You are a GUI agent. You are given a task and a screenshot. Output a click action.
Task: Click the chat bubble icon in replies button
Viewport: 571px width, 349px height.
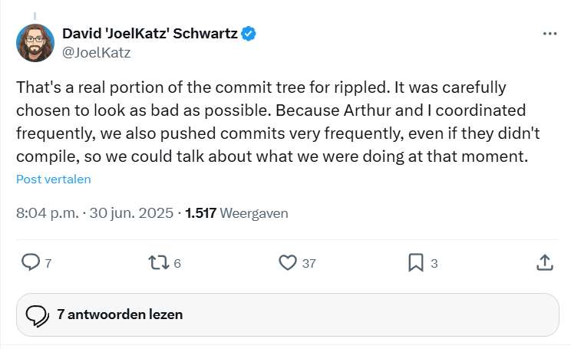[x=37, y=315]
